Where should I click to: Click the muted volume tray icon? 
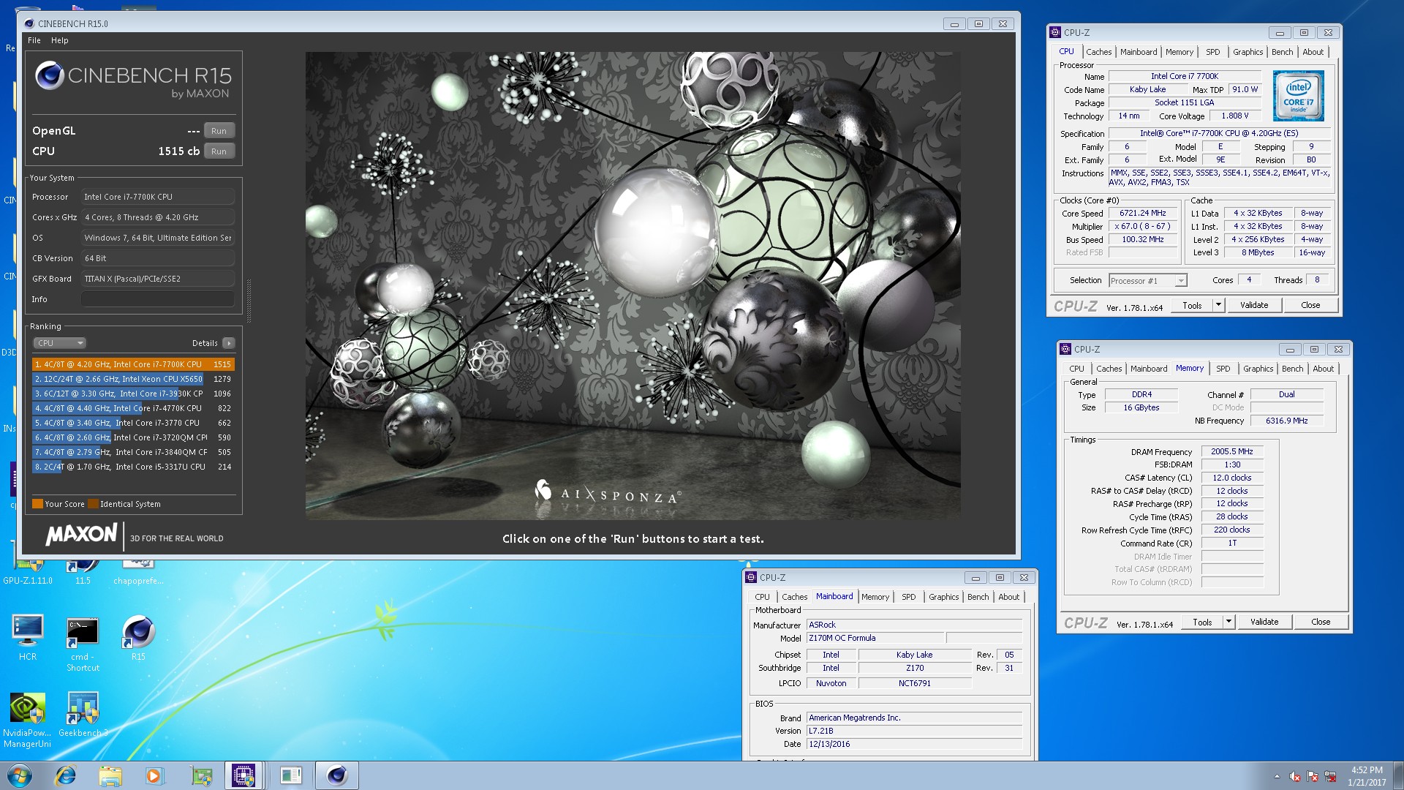point(1294,776)
